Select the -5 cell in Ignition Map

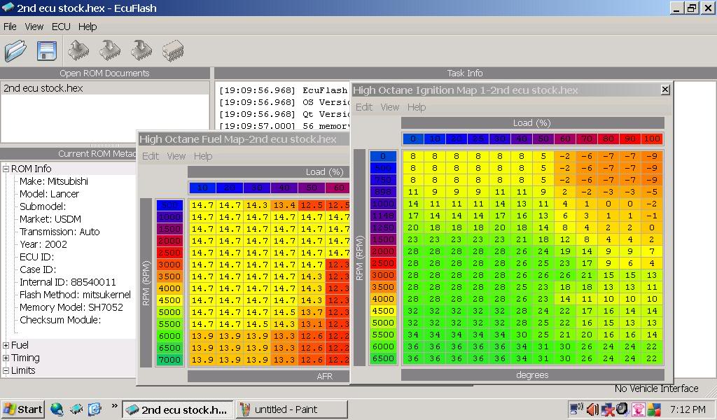tap(652, 192)
